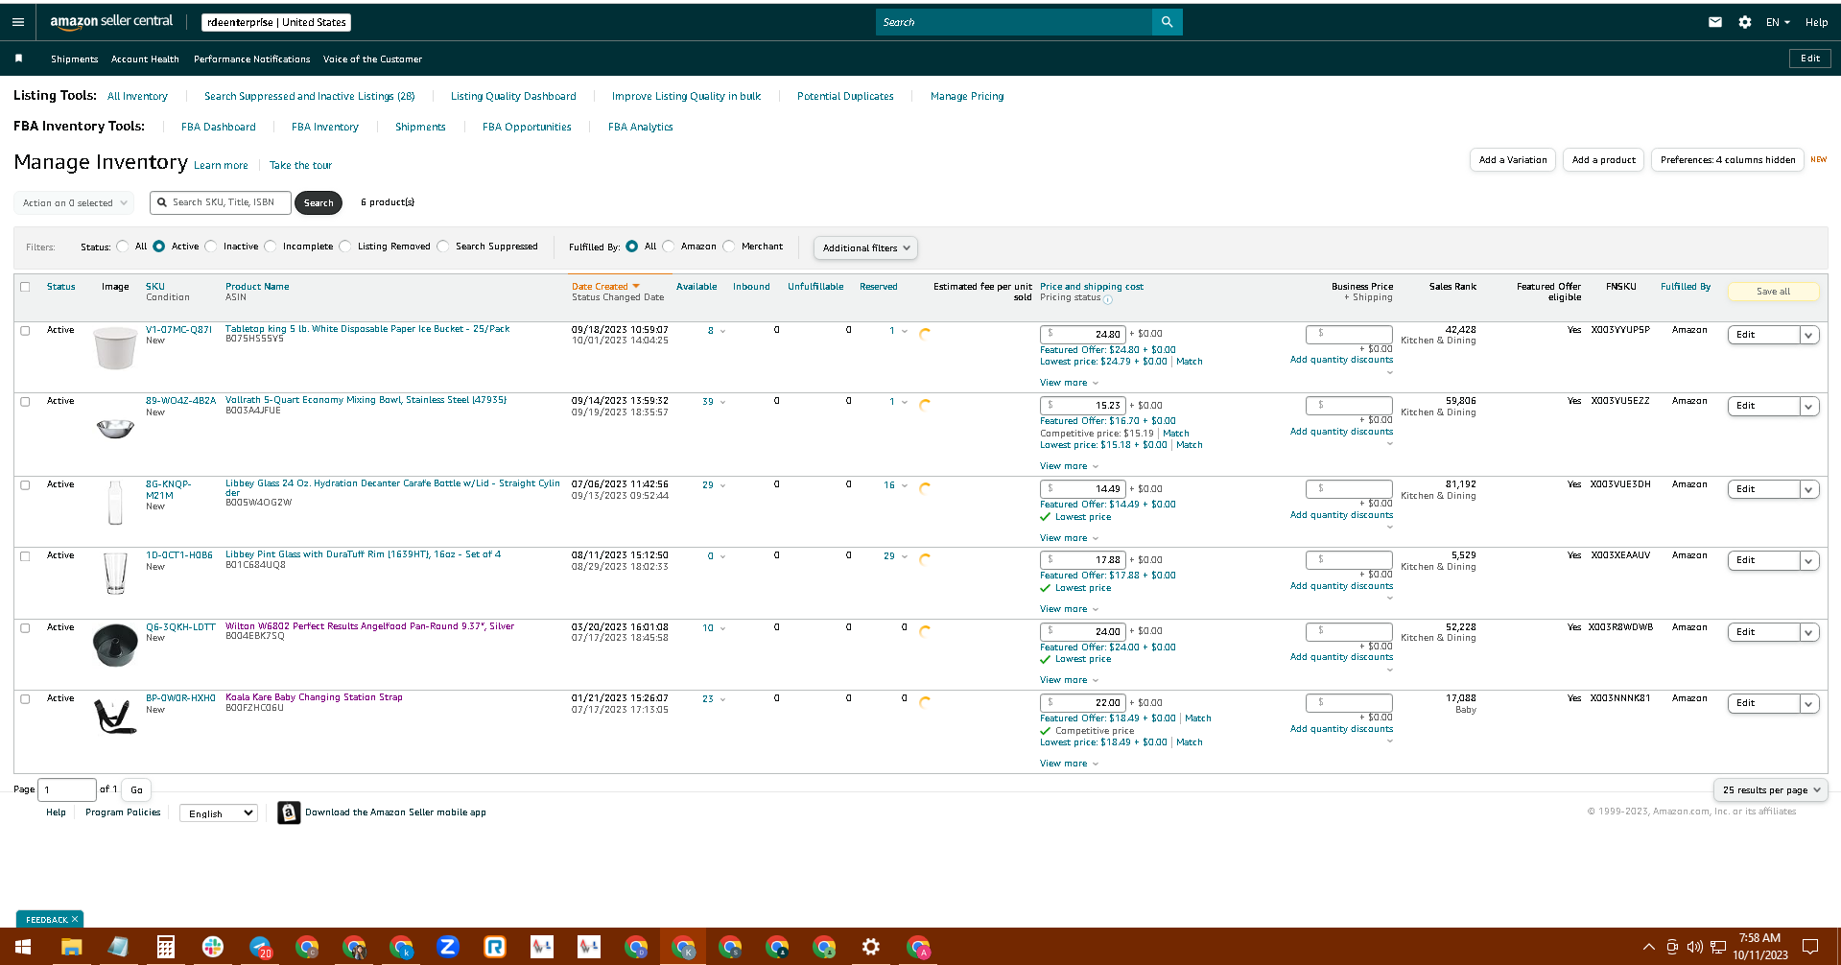Open the Additional filters dropdown
This screenshot has width=1841, height=965.
point(865,247)
